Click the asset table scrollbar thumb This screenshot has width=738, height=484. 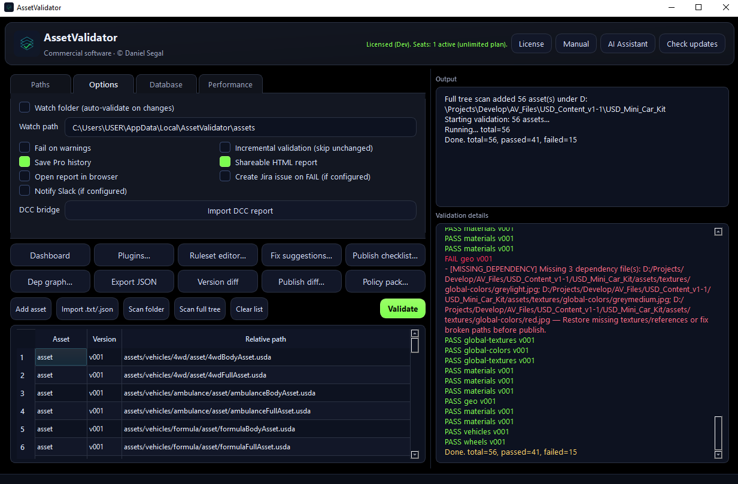pos(415,345)
